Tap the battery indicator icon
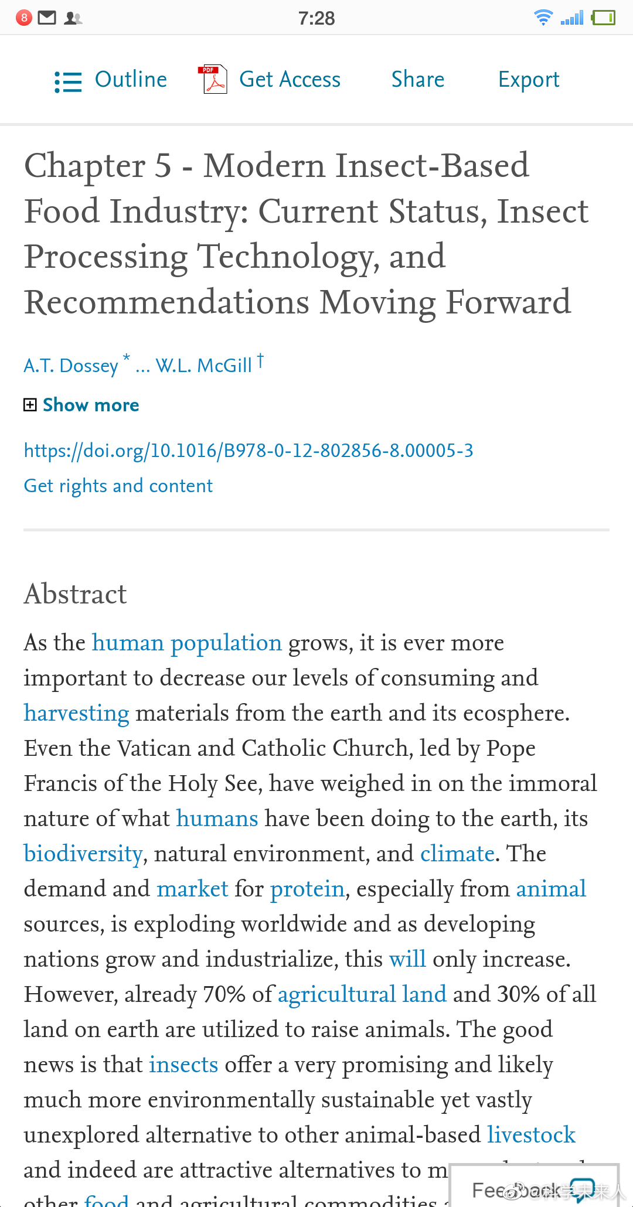 [603, 18]
